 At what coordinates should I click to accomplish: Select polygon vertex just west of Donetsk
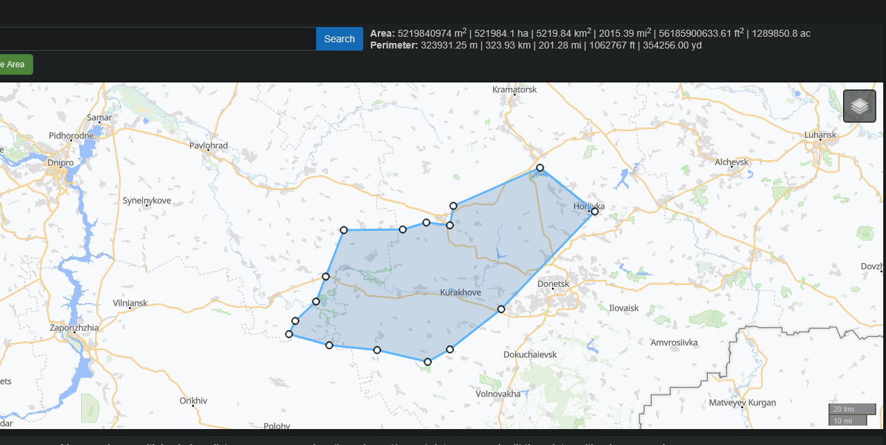[x=501, y=309]
